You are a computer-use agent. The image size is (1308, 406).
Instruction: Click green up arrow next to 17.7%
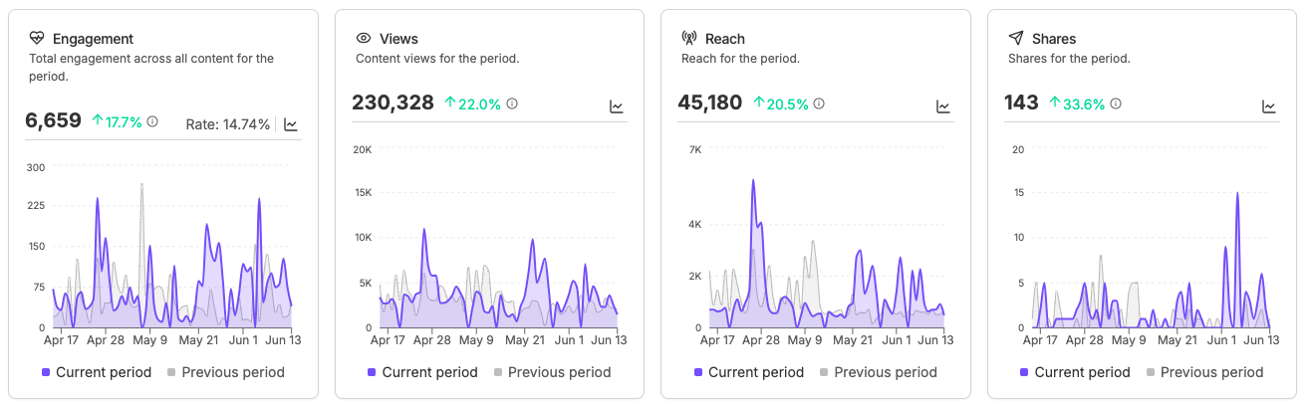pyautogui.click(x=98, y=121)
